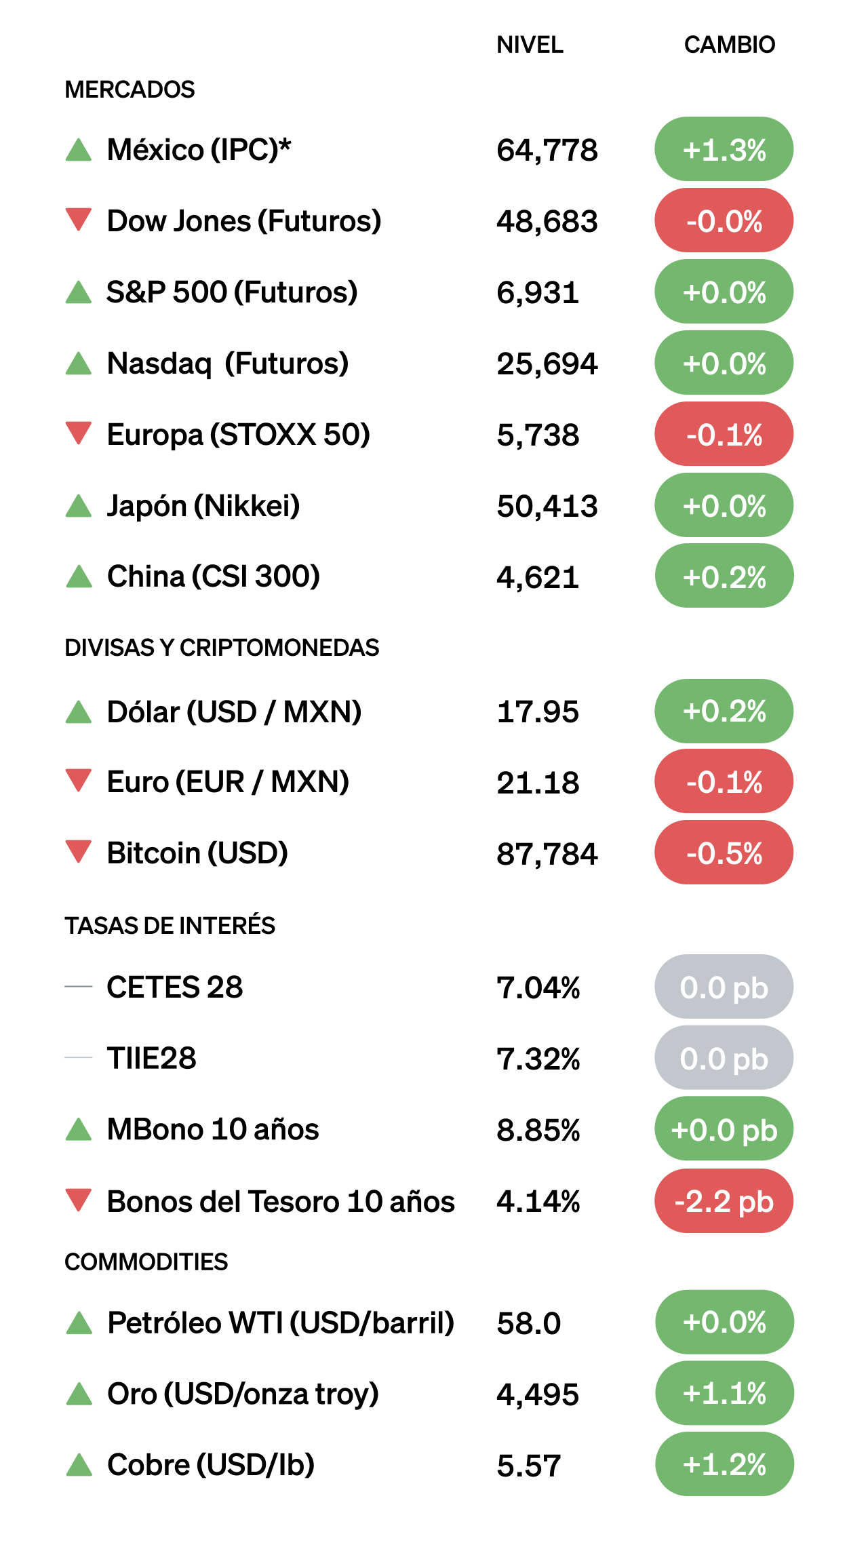Click the green up arrow beside México (IPC)
The width and height of the screenshot is (868, 1547).
[x=79, y=150]
